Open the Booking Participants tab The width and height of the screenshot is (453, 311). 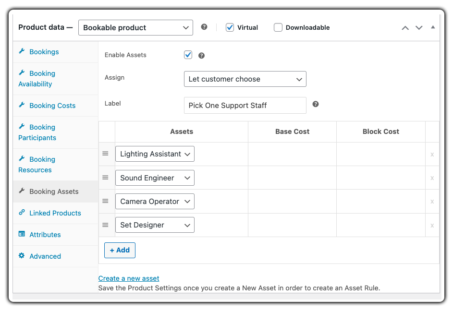click(x=55, y=132)
